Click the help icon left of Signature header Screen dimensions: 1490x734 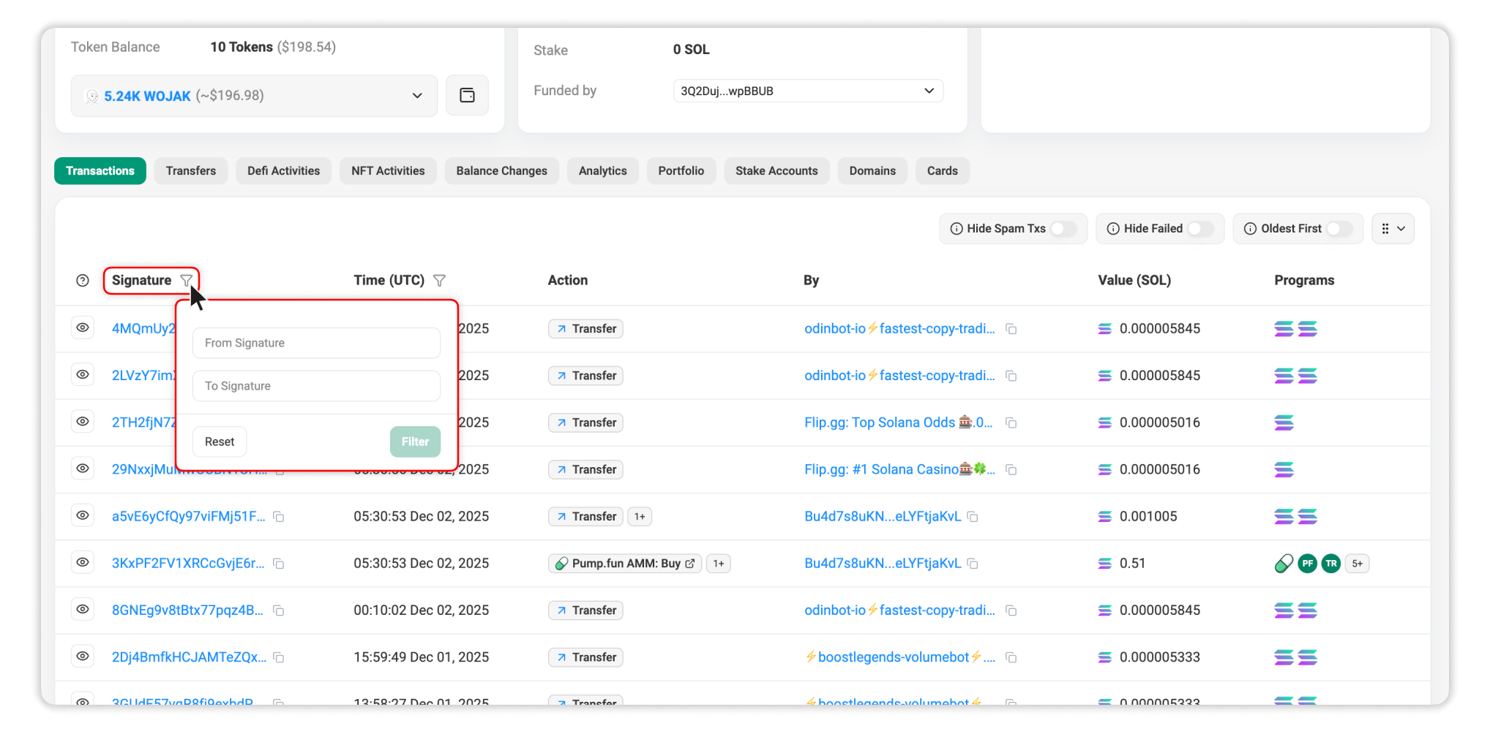coord(83,281)
